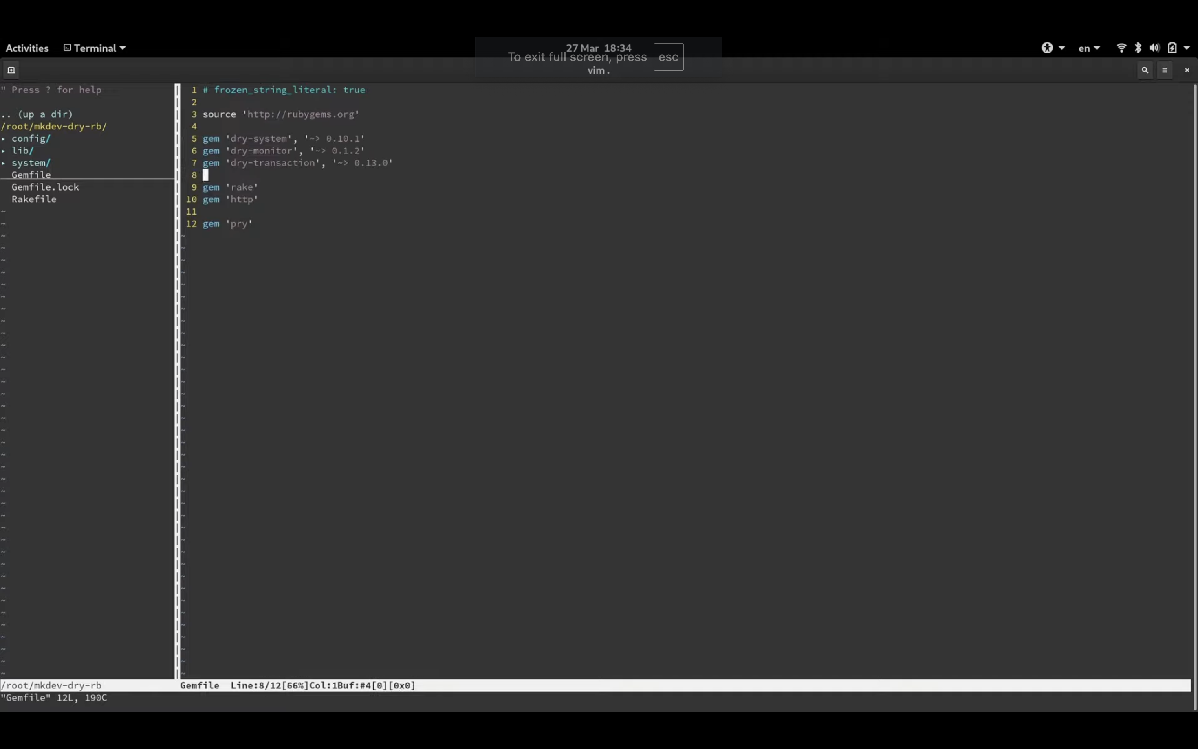
Task: Click the terminal search magnifier icon
Action: click(1145, 70)
